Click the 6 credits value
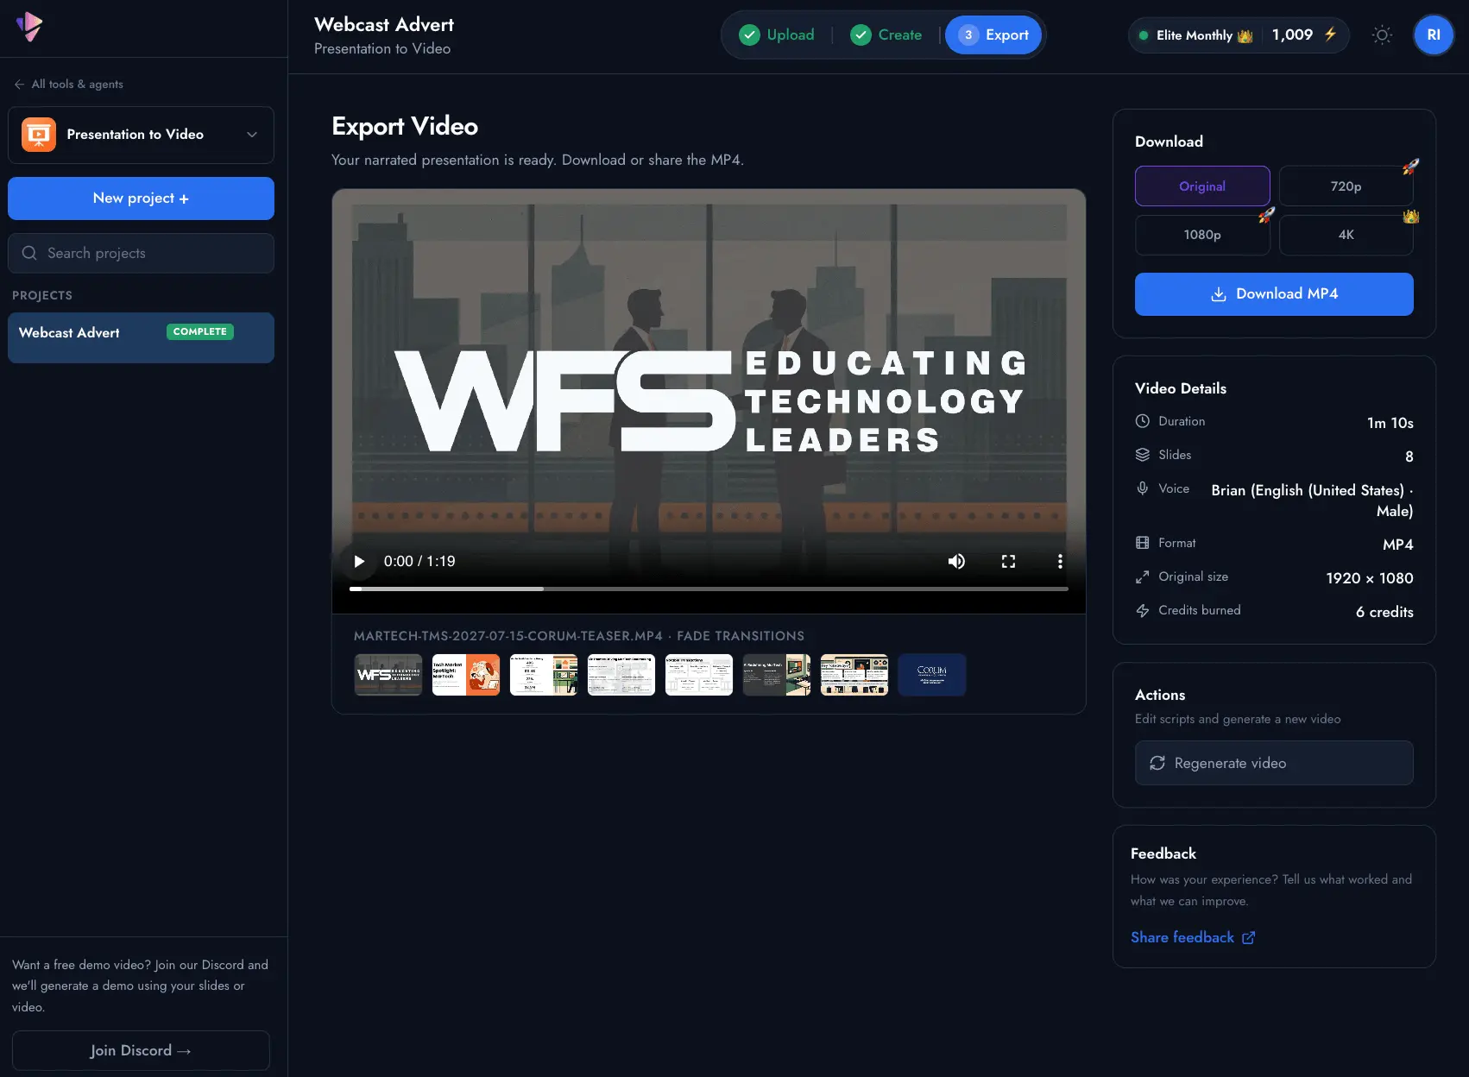 tap(1384, 612)
